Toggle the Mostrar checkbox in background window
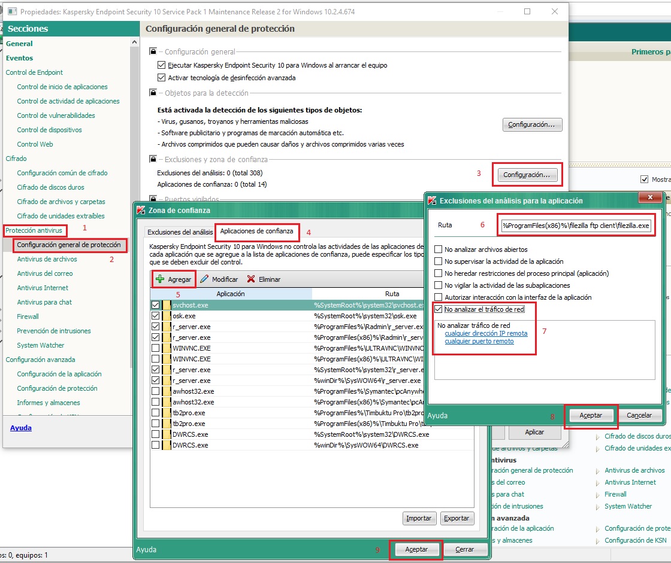Screen dimensions: 671x563 coord(645,179)
